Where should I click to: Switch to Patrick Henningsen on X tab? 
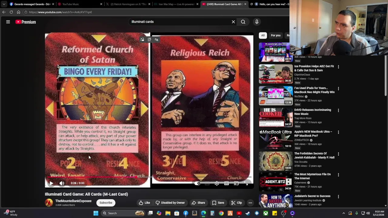128,4
